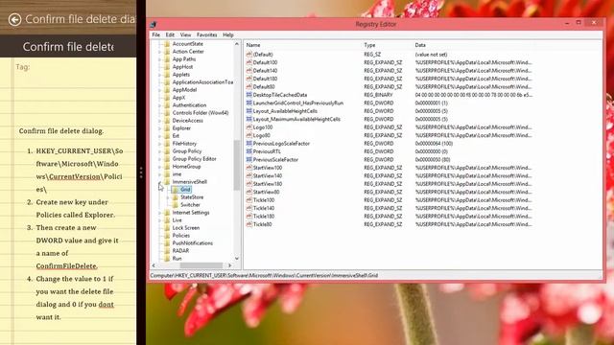Select PreviousLogoScaleFactor value icon
This screenshot has width=614, height=345.
tap(249, 144)
